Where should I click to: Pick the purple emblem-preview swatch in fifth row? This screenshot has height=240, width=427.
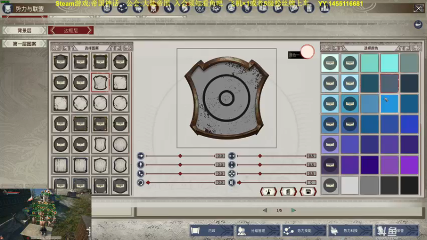(x=330, y=145)
